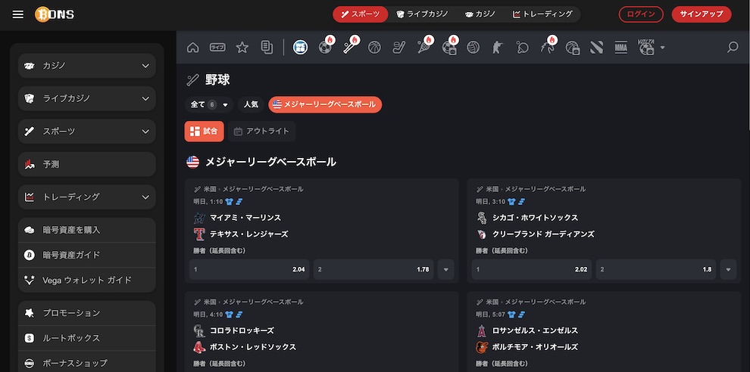Click the Miami Marlins team logo

click(x=199, y=218)
